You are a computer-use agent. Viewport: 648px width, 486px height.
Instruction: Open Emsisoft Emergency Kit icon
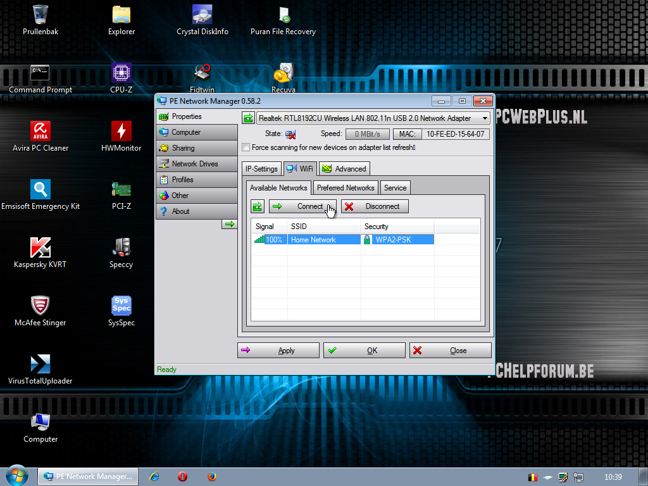tap(40, 195)
